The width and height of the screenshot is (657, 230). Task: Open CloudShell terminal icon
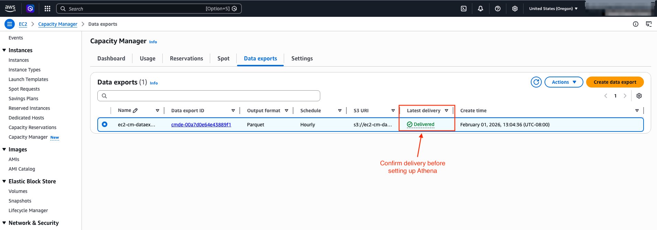464,9
